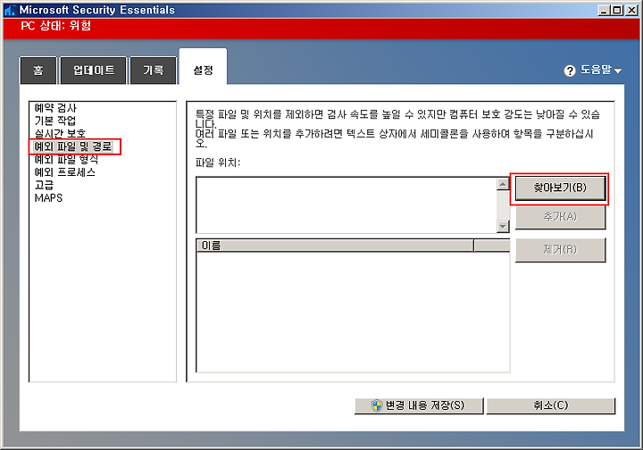Select 실시간 보호 in settings list
Screen dimensions: 643x450
pyautogui.click(x=60, y=133)
